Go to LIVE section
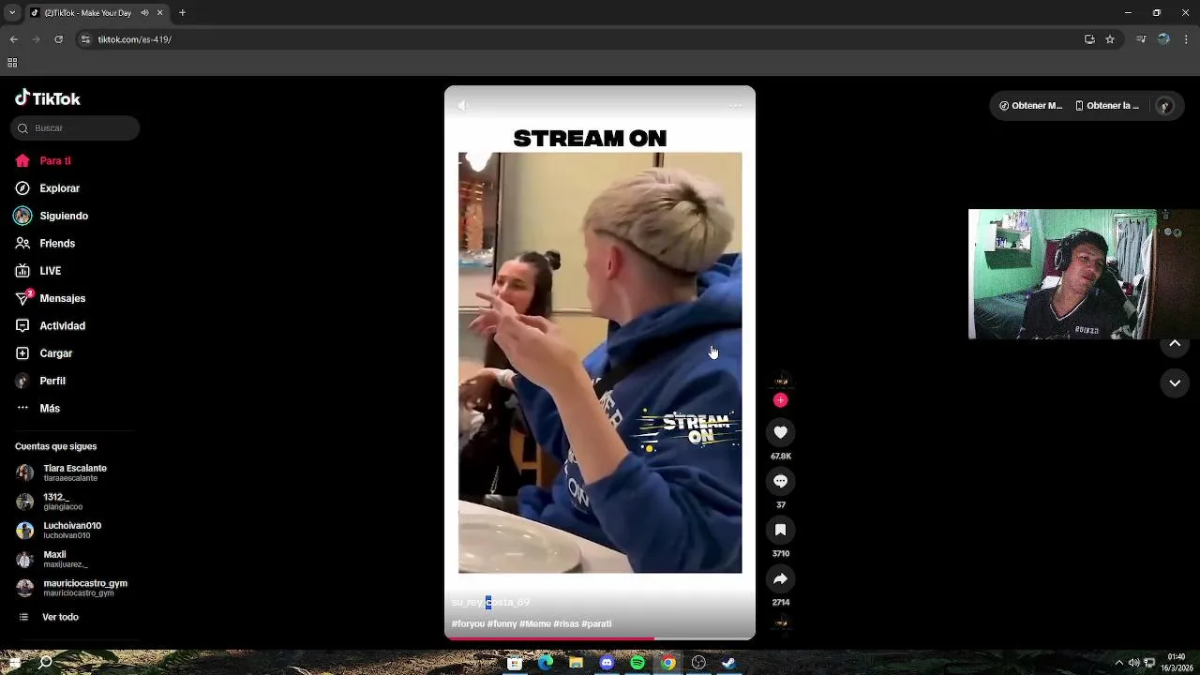The height and width of the screenshot is (675, 1200). 38,271
